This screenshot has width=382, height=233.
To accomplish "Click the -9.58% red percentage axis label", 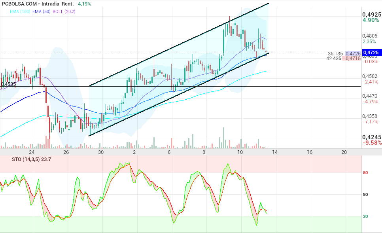I will click(372, 143).
